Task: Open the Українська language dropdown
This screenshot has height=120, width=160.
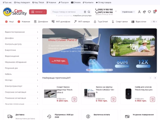Action: [x=128, y=12]
